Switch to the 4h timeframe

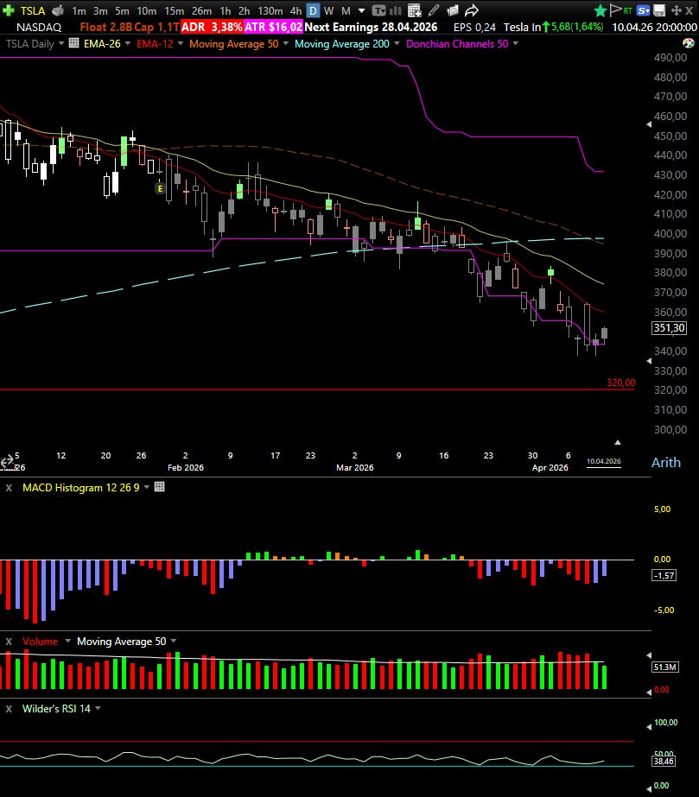[x=295, y=10]
